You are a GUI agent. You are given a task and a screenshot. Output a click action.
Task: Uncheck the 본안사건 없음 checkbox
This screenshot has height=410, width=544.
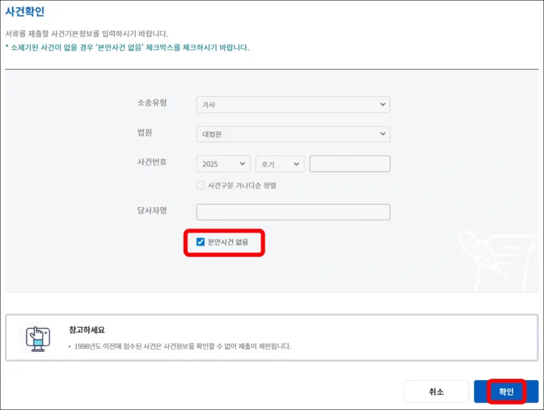point(200,242)
